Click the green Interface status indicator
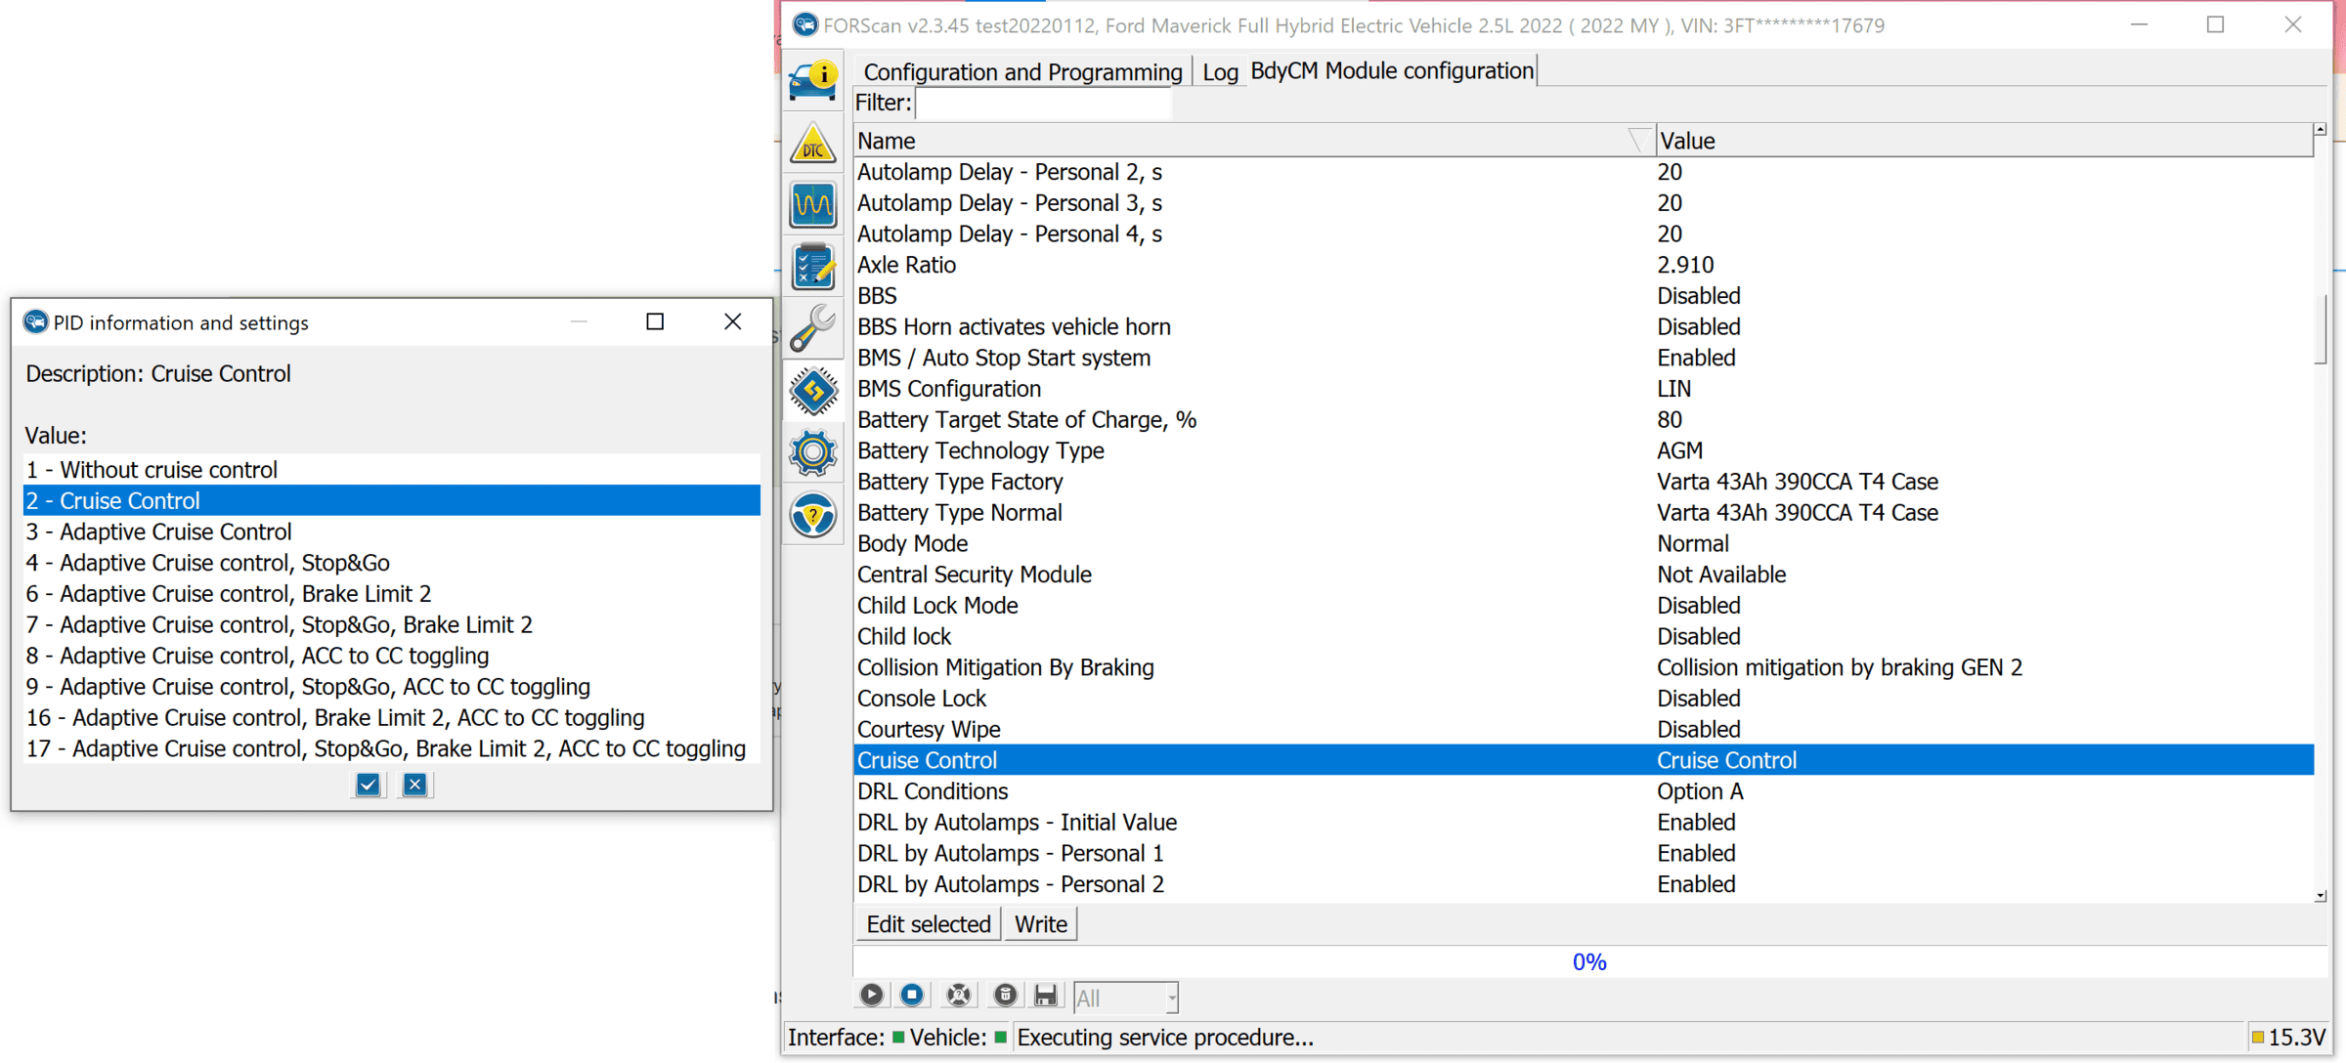 (897, 1038)
